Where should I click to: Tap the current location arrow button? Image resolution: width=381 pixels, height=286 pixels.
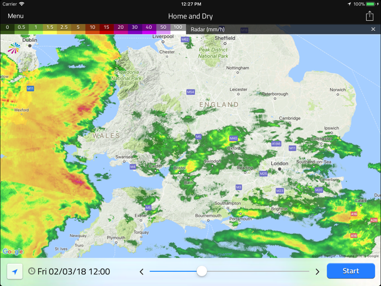[15, 271]
